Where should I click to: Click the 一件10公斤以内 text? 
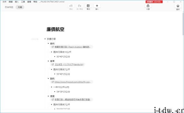coord(61,87)
